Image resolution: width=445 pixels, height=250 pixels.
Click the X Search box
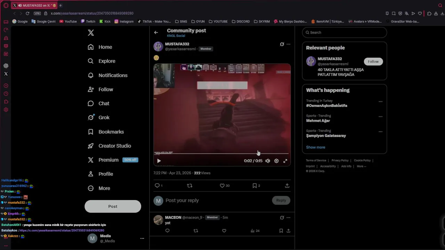point(345,32)
